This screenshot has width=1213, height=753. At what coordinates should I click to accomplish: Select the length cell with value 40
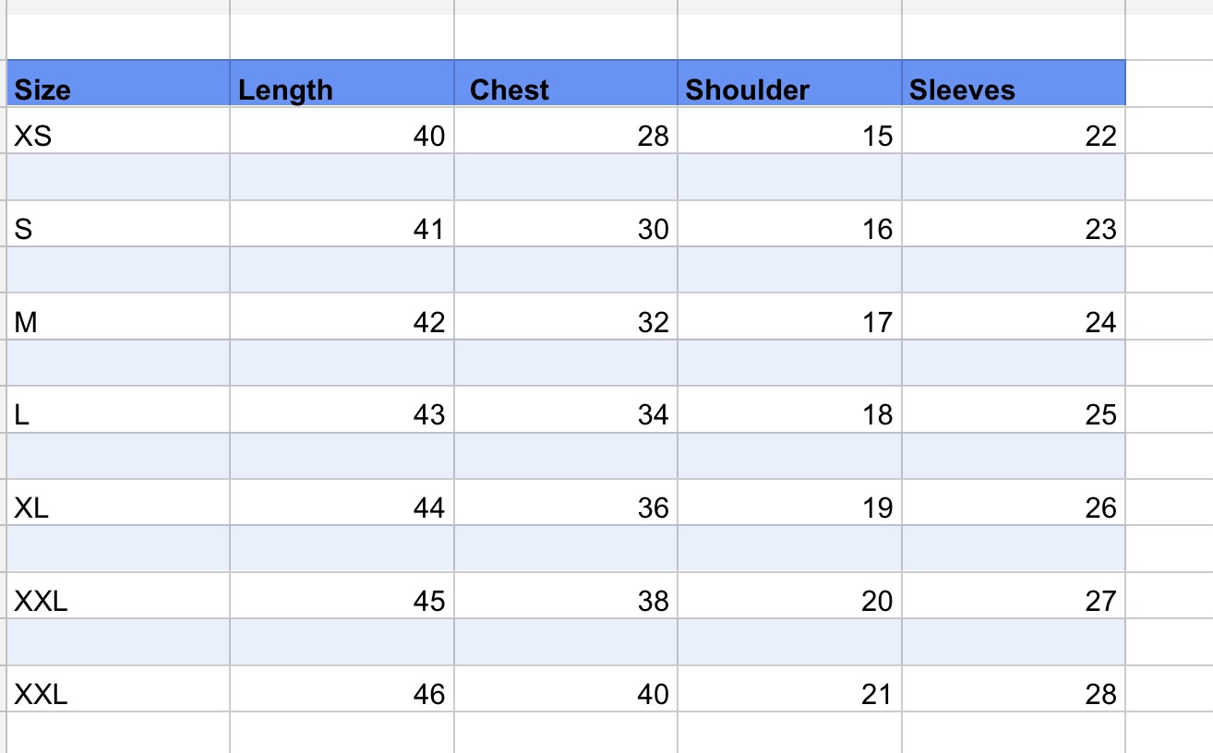(x=342, y=131)
